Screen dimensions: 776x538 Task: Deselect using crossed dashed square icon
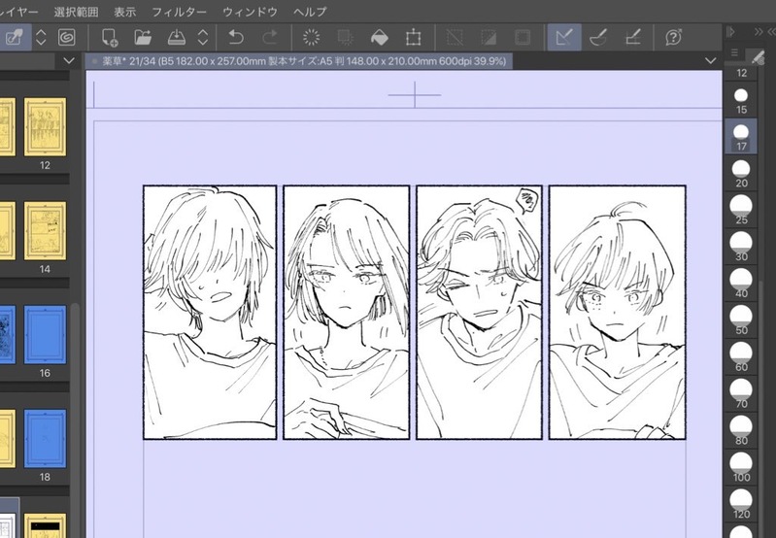[x=455, y=37]
